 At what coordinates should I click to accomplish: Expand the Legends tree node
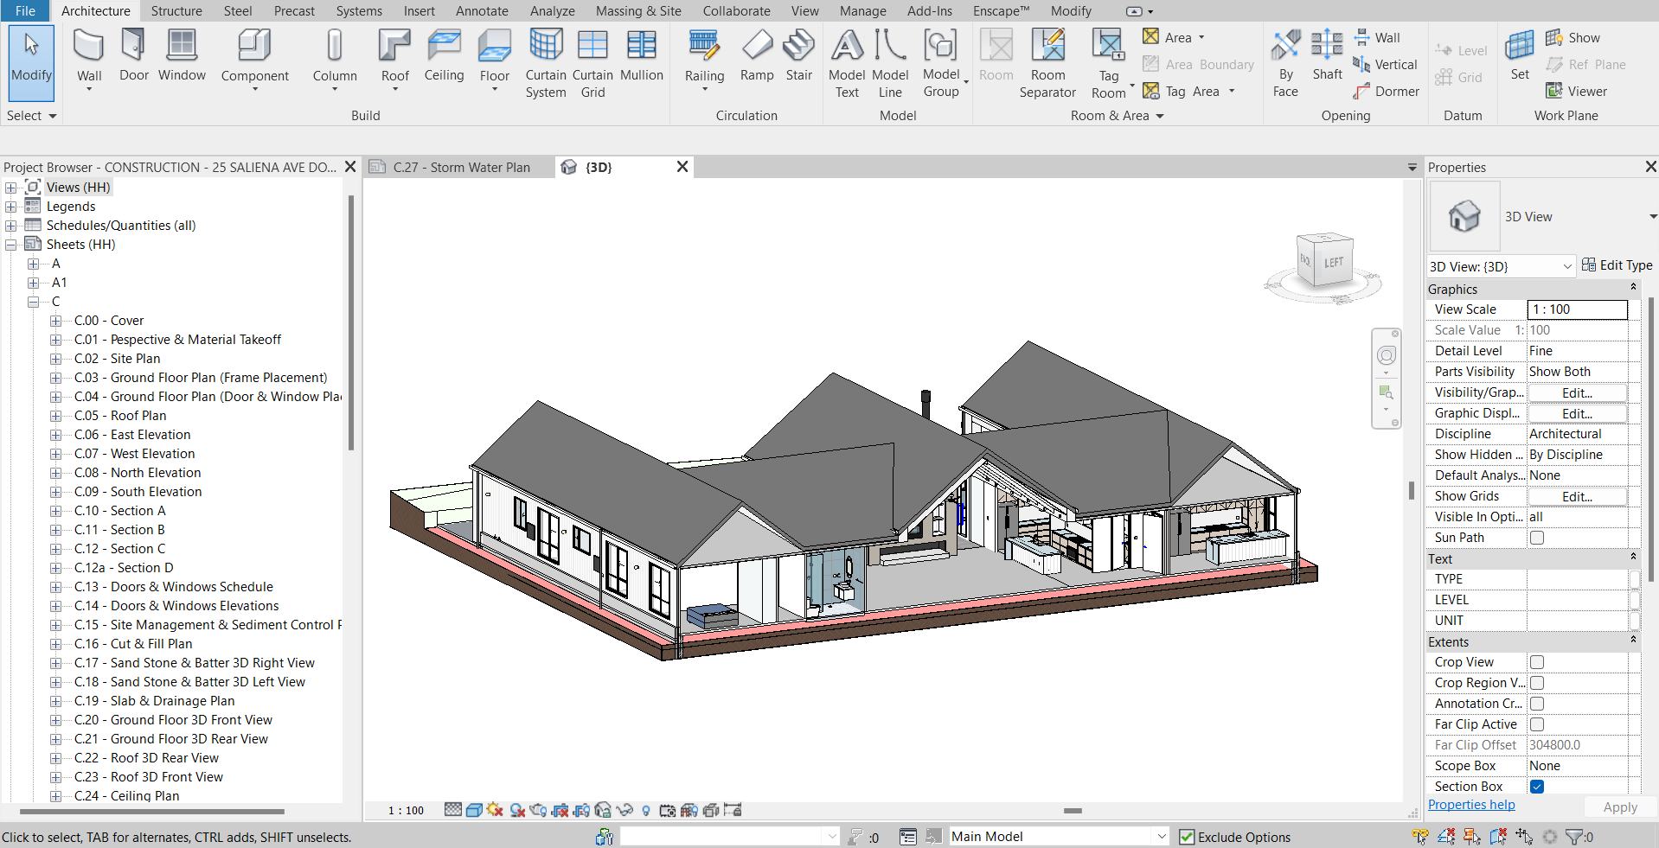click(x=10, y=207)
